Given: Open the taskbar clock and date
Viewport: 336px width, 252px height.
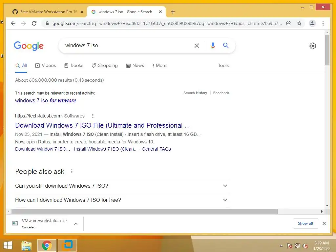Looking at the screenshot, I should [x=322, y=246].
